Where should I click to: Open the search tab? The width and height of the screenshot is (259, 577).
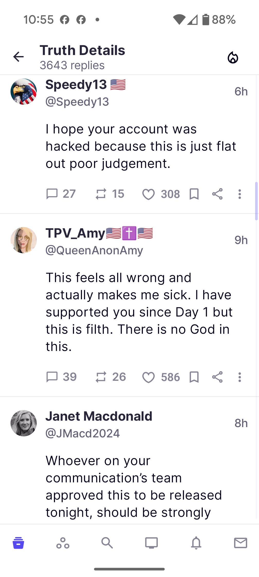tap(107, 543)
